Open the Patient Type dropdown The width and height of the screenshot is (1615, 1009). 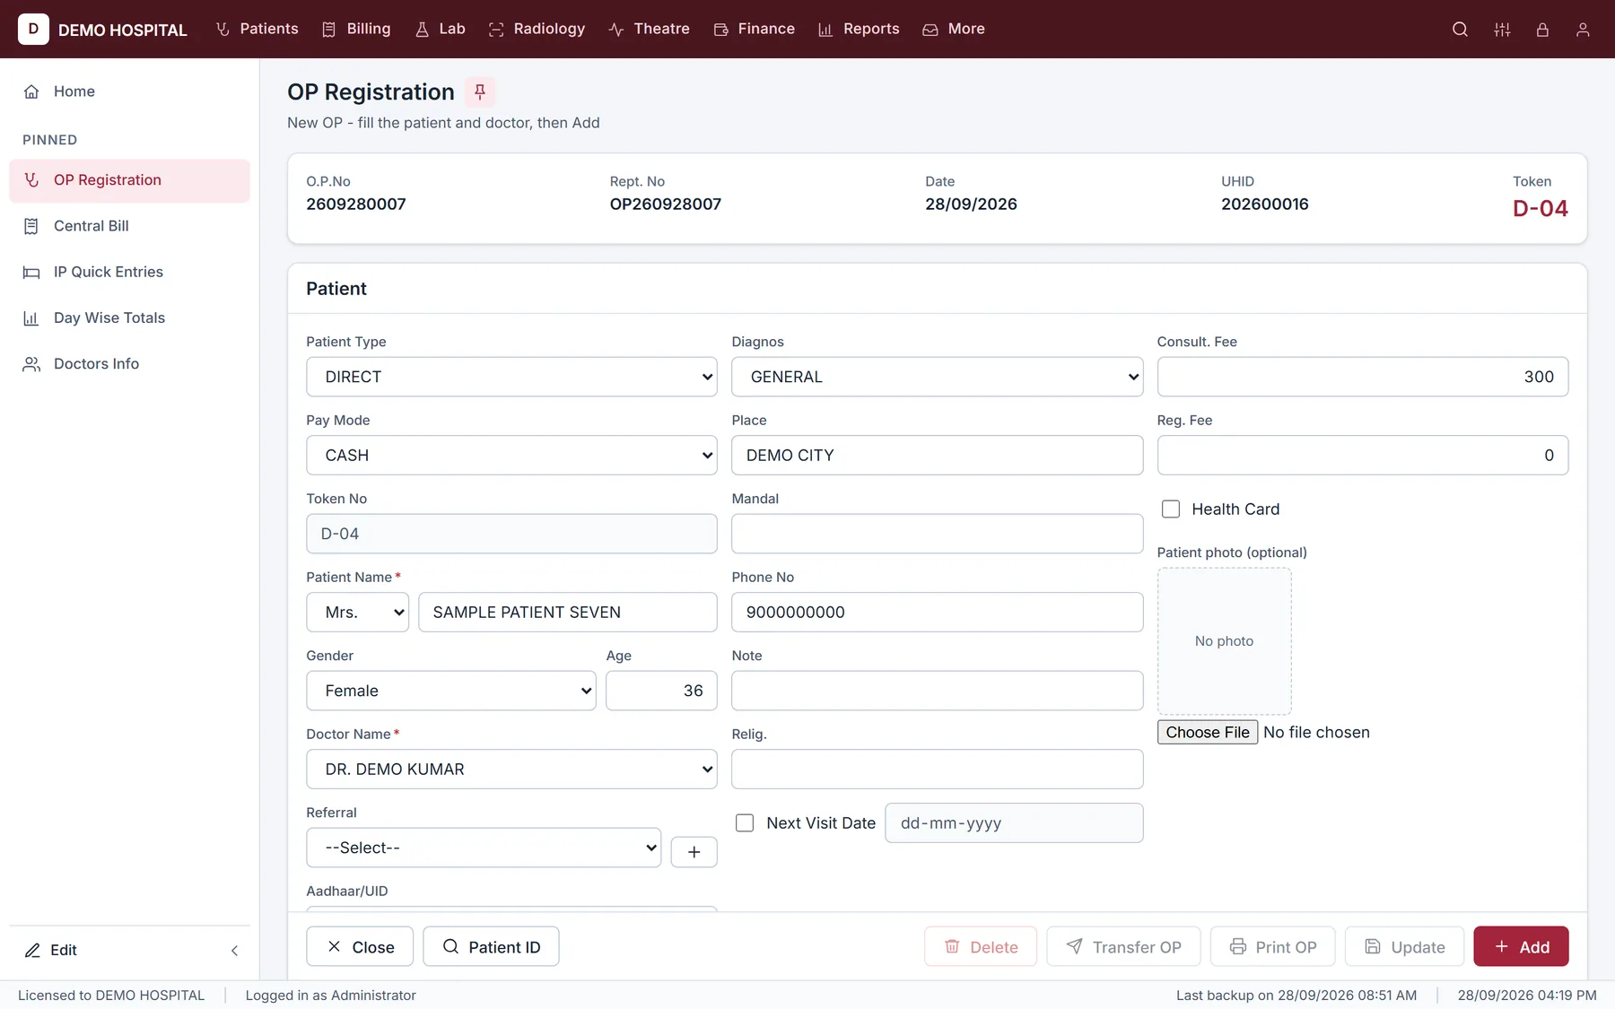[511, 377]
